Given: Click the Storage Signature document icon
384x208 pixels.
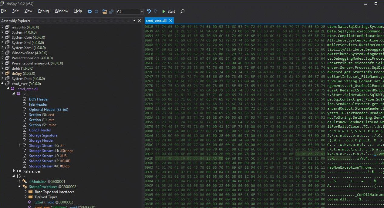Looking at the screenshot, I should (x=25, y=135).
